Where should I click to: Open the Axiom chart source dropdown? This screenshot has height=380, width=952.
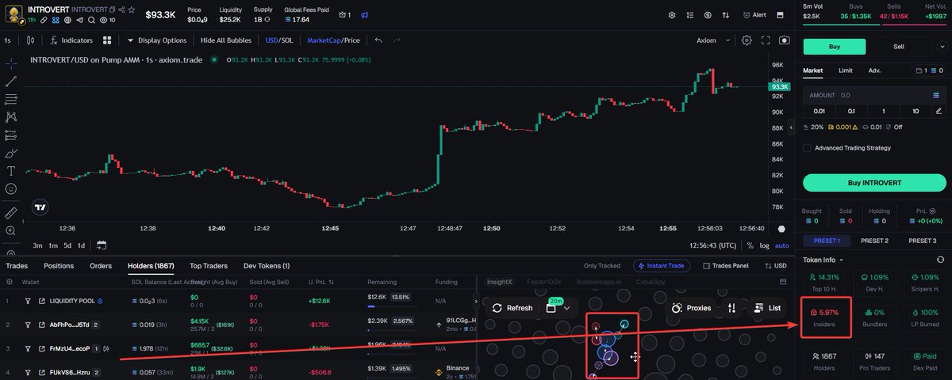point(712,40)
